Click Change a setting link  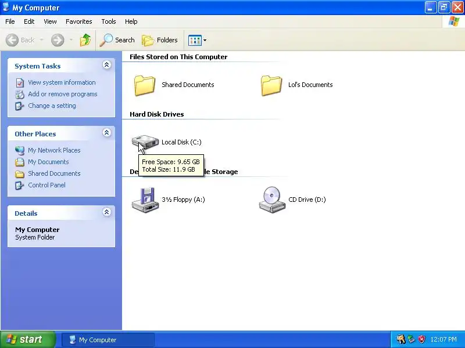coord(52,106)
